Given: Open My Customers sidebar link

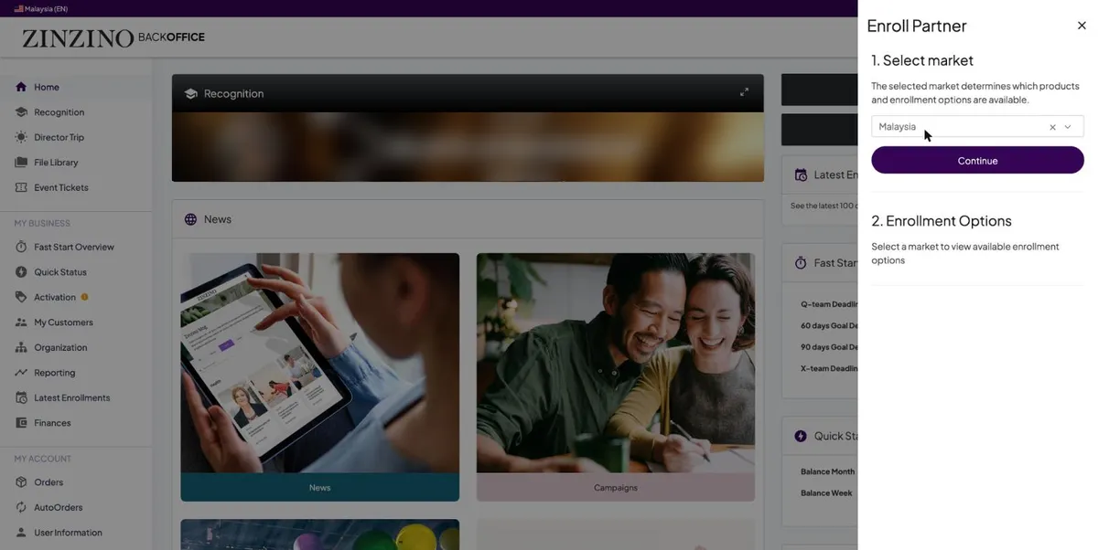Looking at the screenshot, I should pos(63,323).
